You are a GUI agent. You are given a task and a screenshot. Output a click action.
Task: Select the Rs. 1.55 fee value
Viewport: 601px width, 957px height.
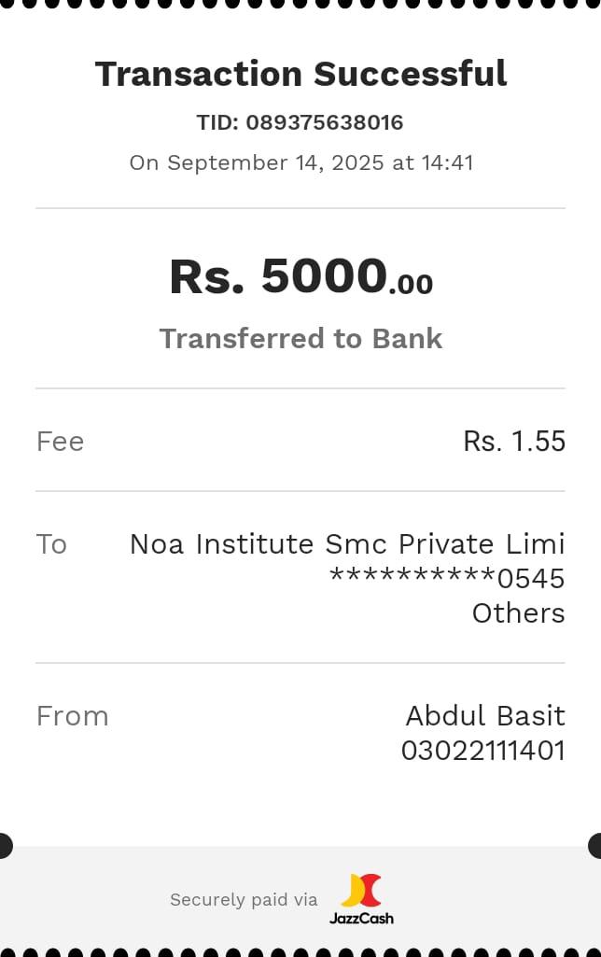tap(513, 441)
